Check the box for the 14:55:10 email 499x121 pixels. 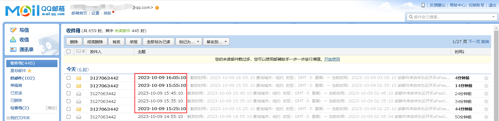click(68, 117)
